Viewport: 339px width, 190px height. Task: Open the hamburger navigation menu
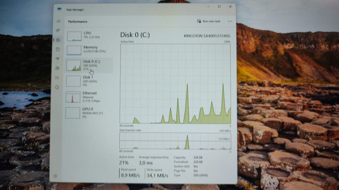[x=59, y=21]
